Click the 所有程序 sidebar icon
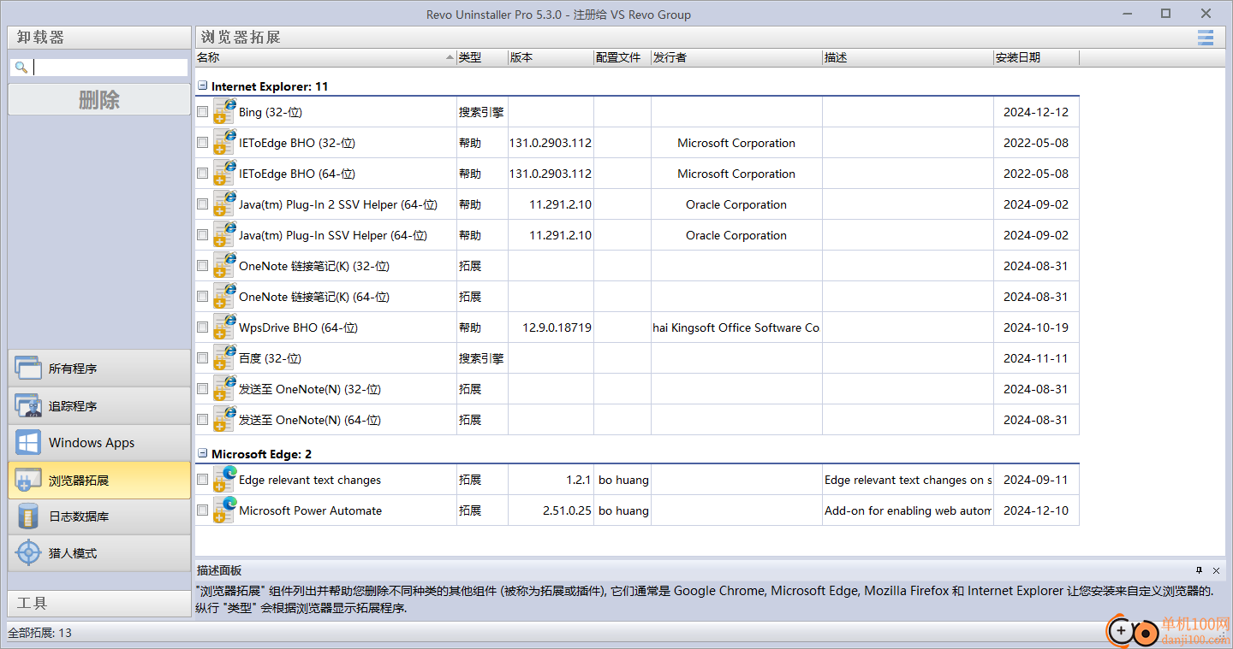The width and height of the screenshot is (1233, 649). [x=28, y=369]
